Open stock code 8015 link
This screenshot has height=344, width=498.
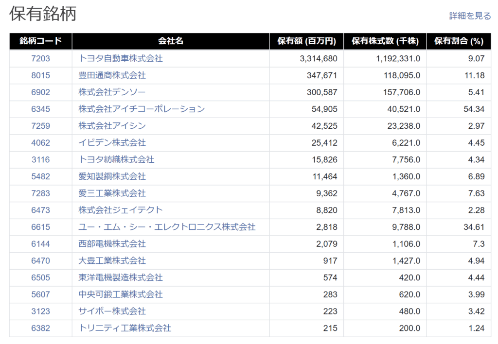click(x=41, y=75)
